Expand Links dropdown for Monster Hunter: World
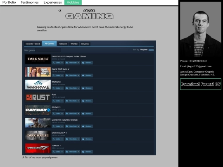This screenshot has height=167, width=223. point(57,126)
